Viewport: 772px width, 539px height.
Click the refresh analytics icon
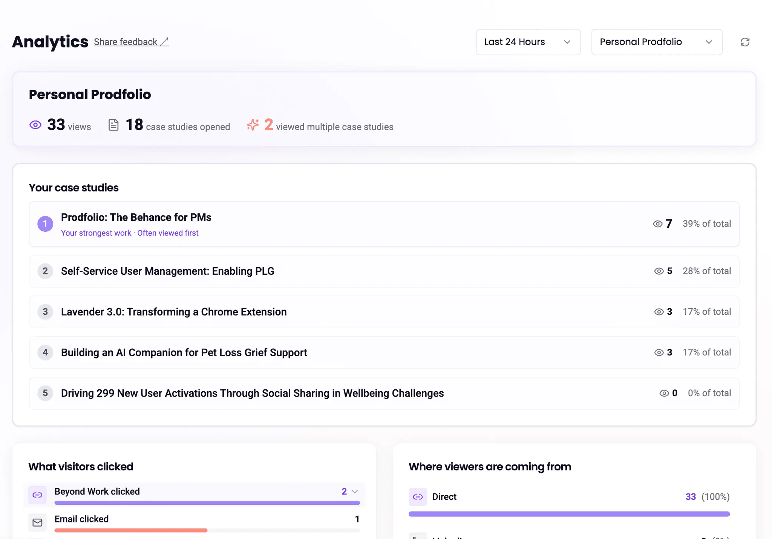745,42
